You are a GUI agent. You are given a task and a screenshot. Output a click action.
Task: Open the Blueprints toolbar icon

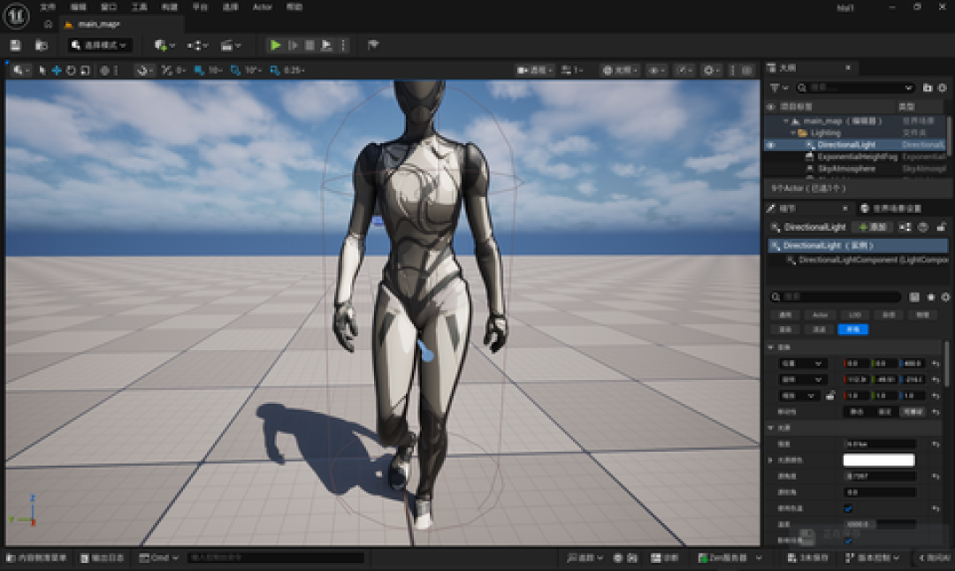click(x=198, y=45)
